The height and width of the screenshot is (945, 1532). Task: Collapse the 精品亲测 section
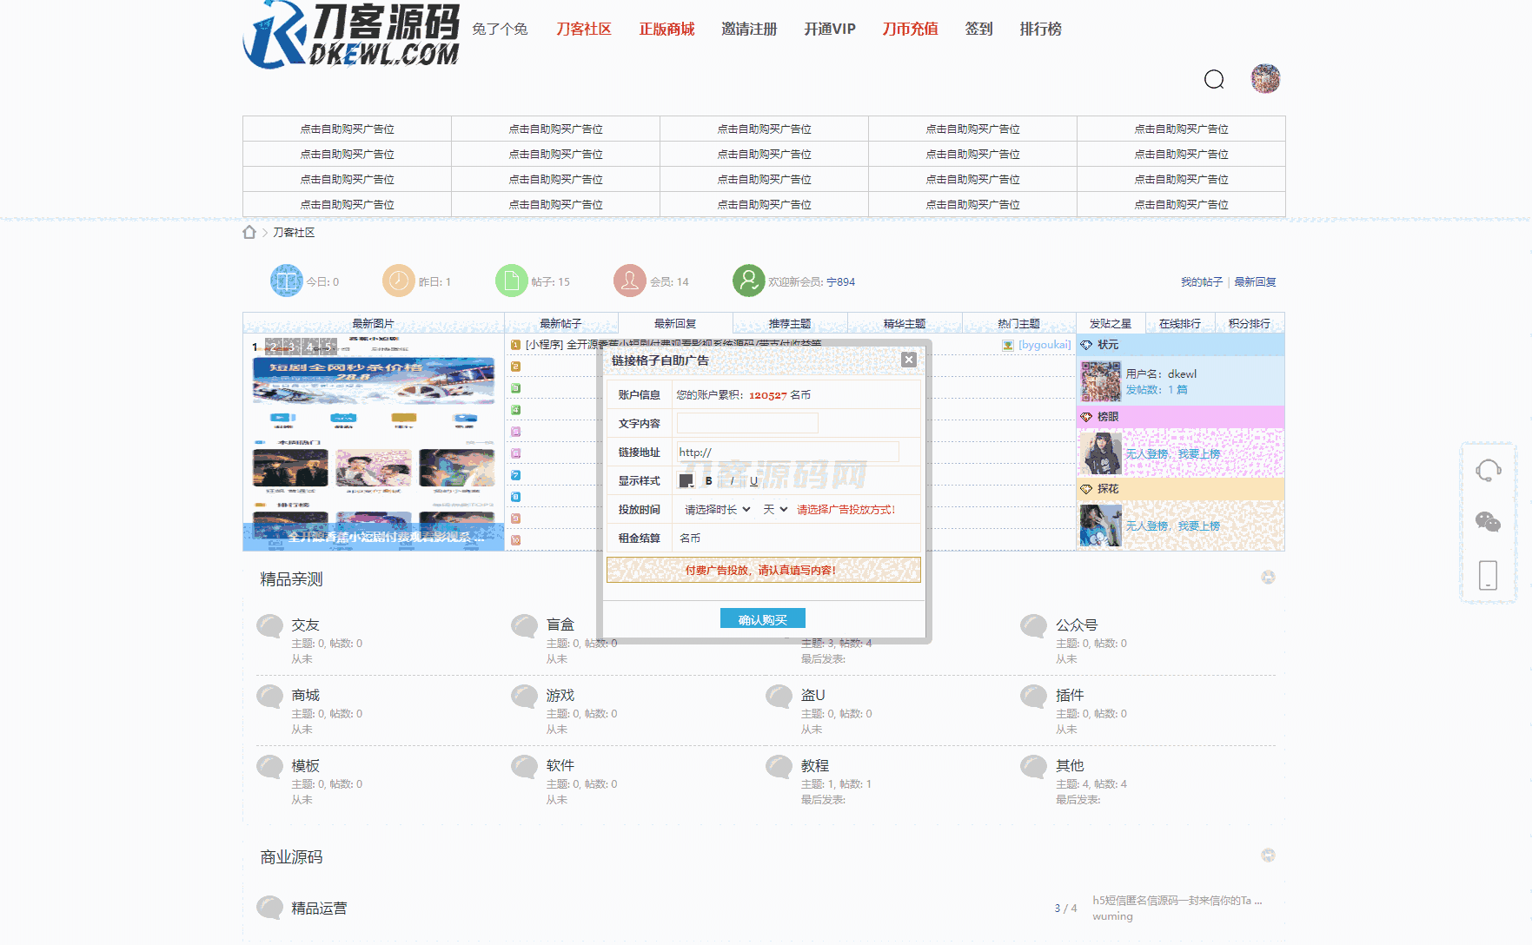pyautogui.click(x=1268, y=578)
